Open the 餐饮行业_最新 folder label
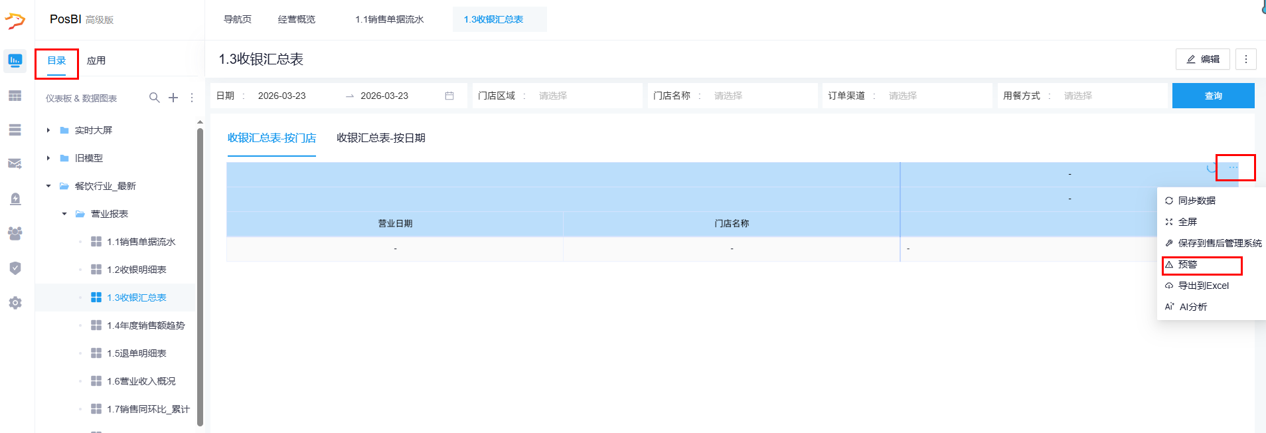 pos(105,186)
